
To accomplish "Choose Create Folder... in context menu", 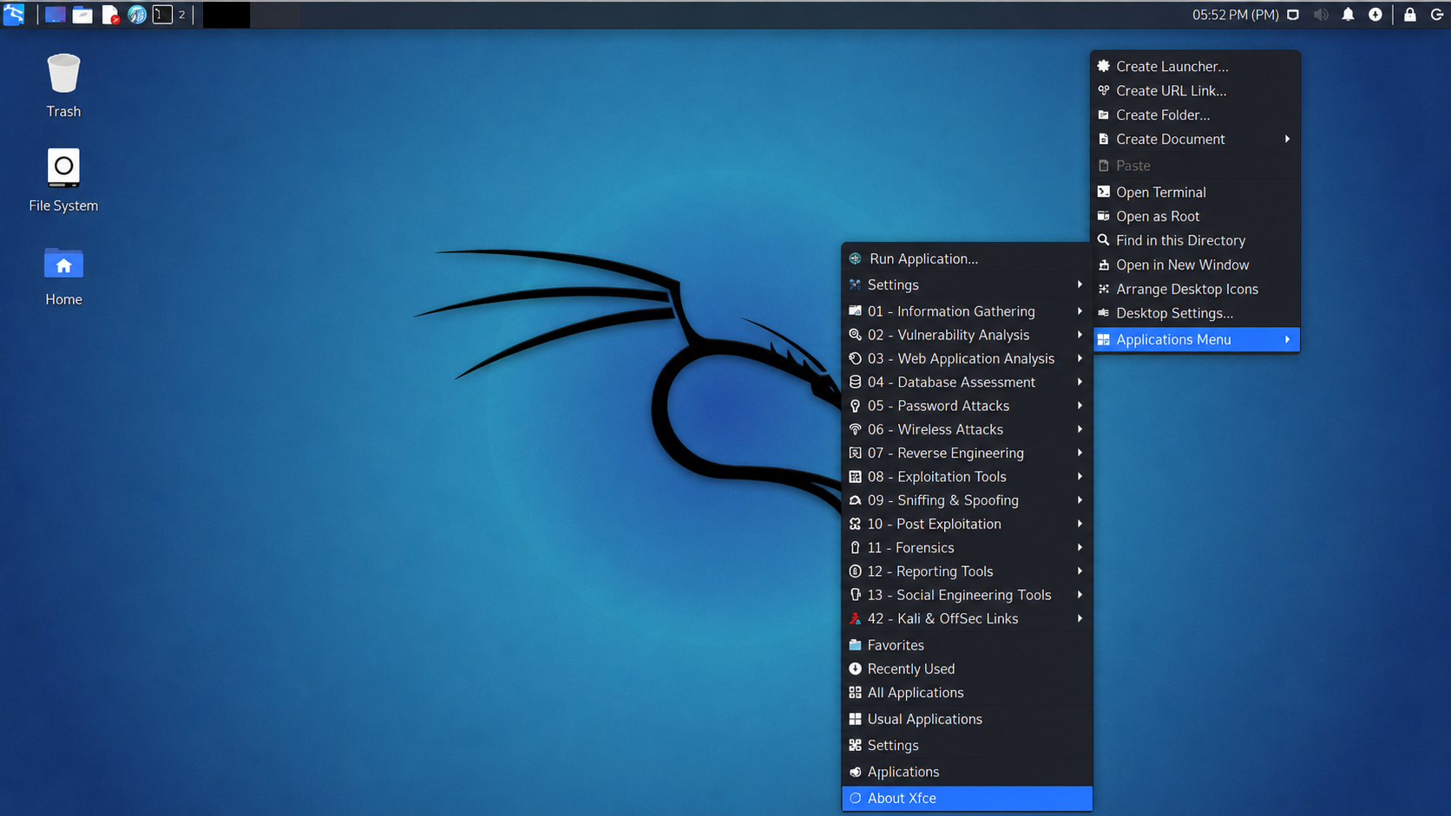I will [x=1196, y=114].
